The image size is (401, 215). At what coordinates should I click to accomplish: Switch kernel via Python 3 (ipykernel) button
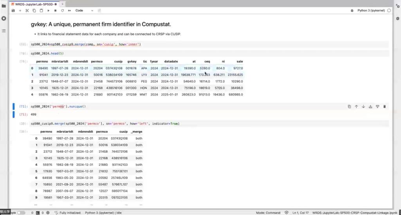click(x=371, y=11)
